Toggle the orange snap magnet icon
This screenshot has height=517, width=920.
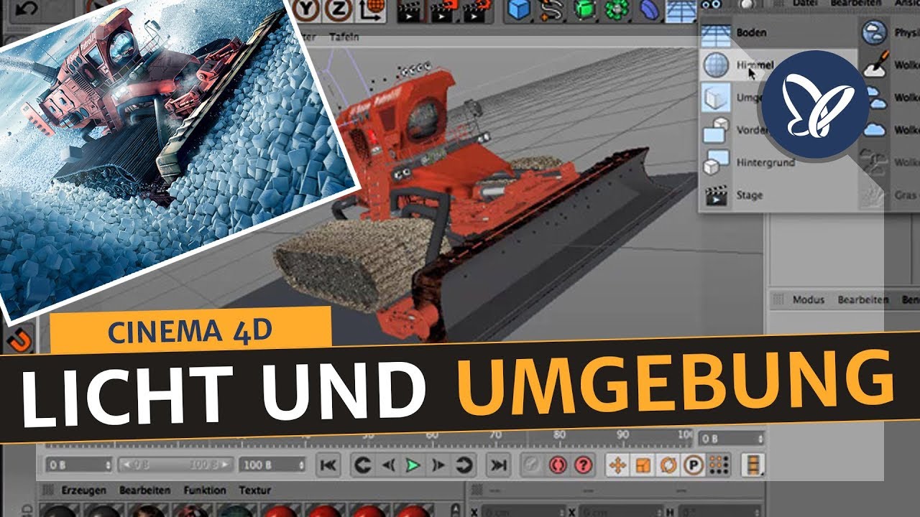tap(19, 340)
